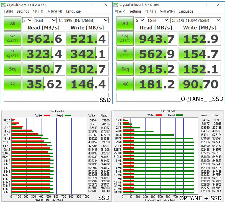Click the 90.70 4K write value
This screenshot has width=225, height=204.
[200, 84]
